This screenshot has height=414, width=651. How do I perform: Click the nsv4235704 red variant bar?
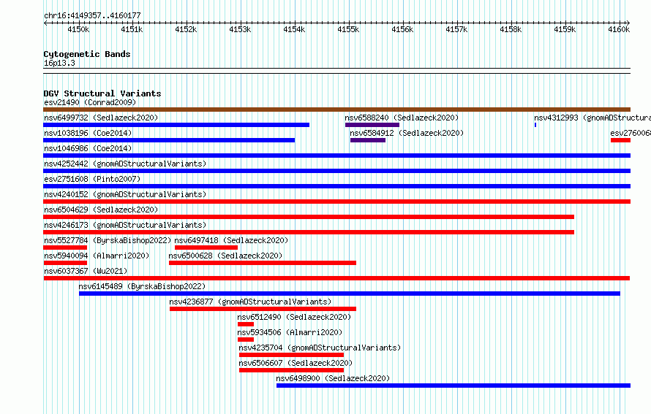coord(291,355)
